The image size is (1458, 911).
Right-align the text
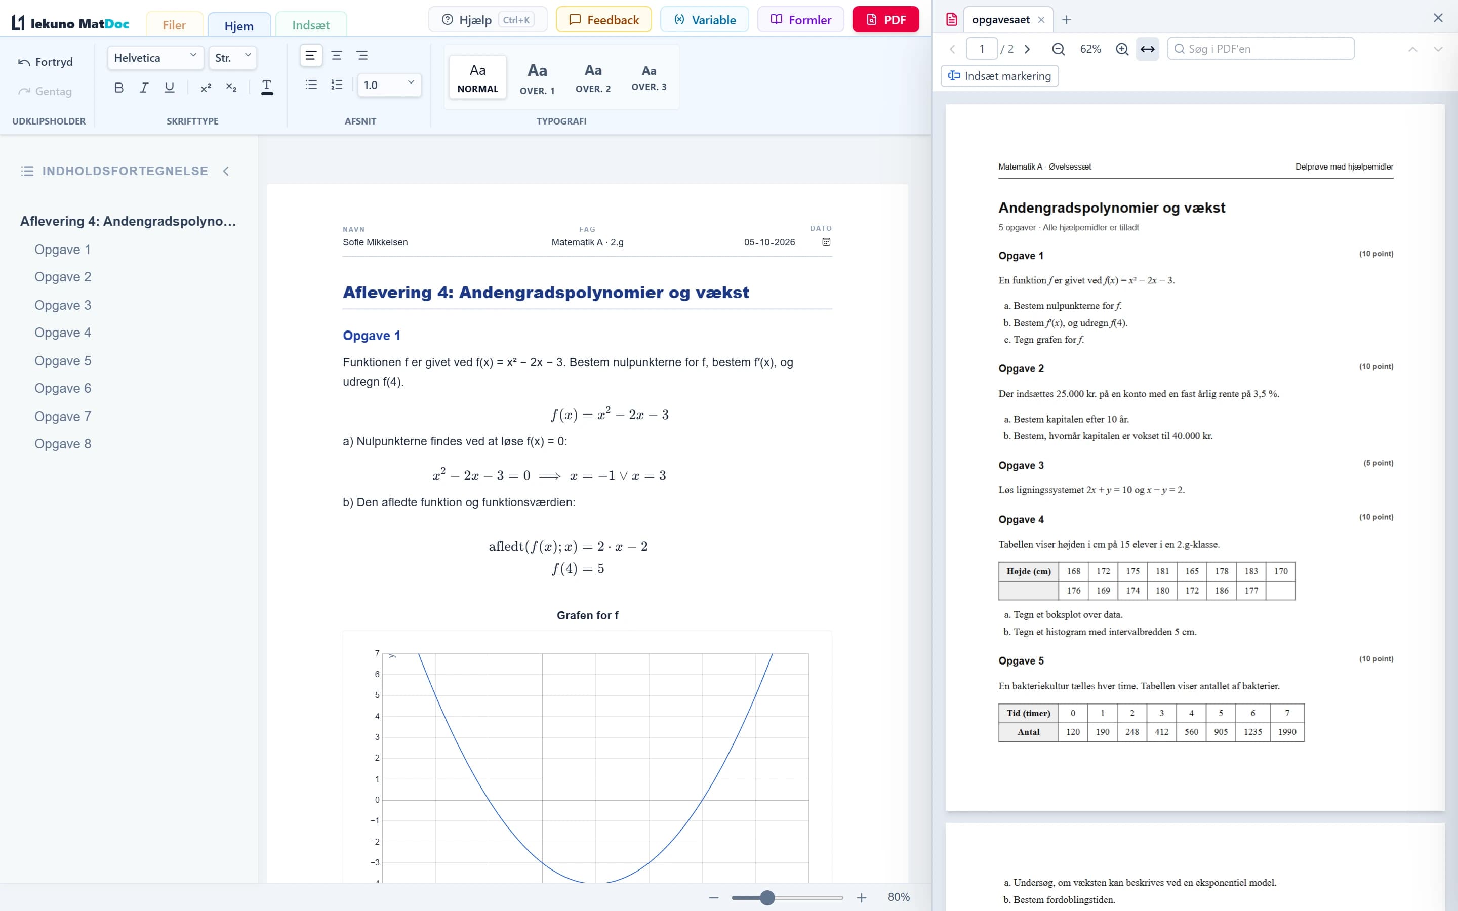(x=362, y=56)
